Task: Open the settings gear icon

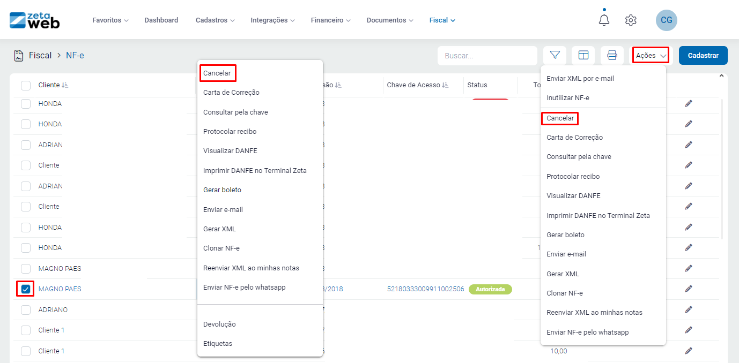Action: pyautogui.click(x=631, y=20)
